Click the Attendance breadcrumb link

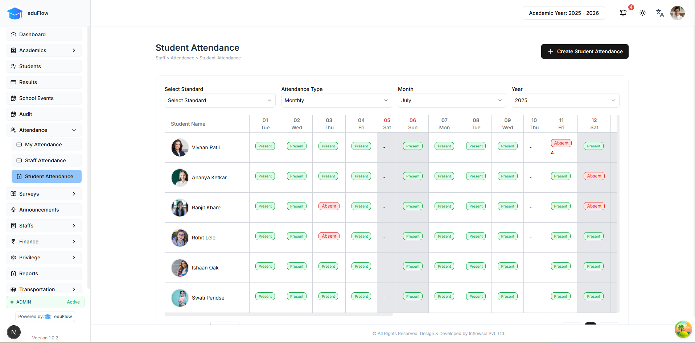[182, 58]
